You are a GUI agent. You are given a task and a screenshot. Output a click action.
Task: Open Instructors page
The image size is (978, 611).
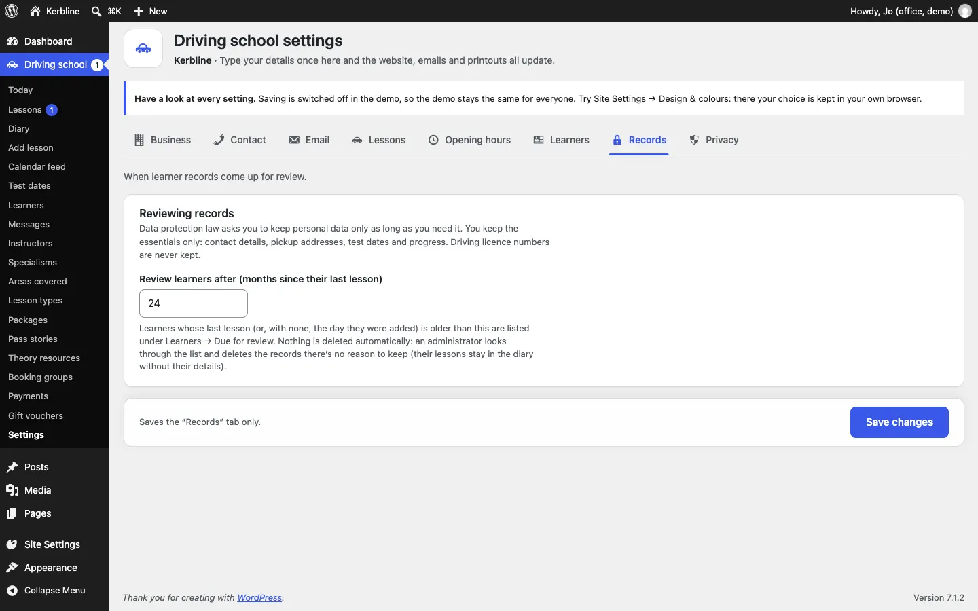pyautogui.click(x=30, y=243)
